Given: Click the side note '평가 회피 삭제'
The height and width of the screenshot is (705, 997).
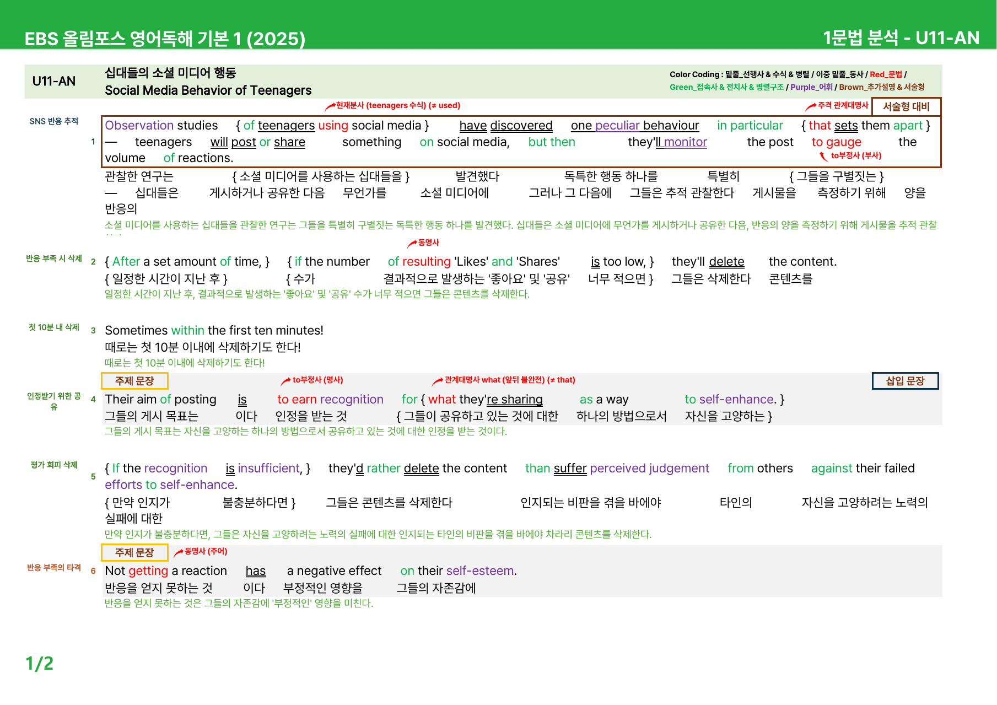Looking at the screenshot, I should (54, 465).
